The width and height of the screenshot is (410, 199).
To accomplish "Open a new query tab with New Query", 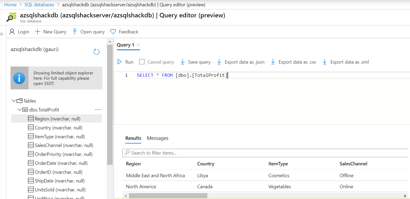I will pyautogui.click(x=50, y=32).
